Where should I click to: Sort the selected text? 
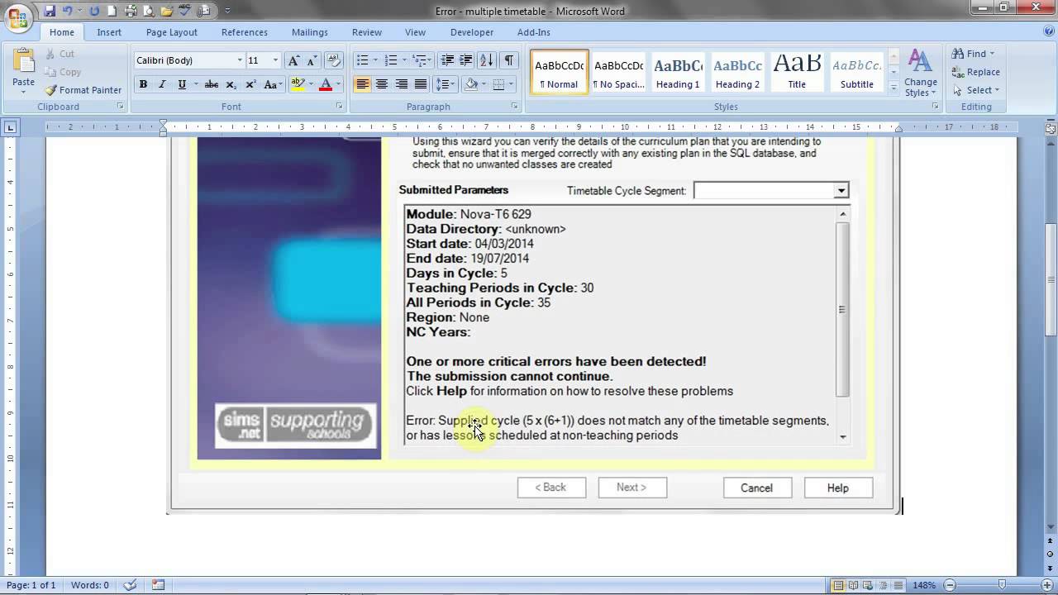point(487,60)
